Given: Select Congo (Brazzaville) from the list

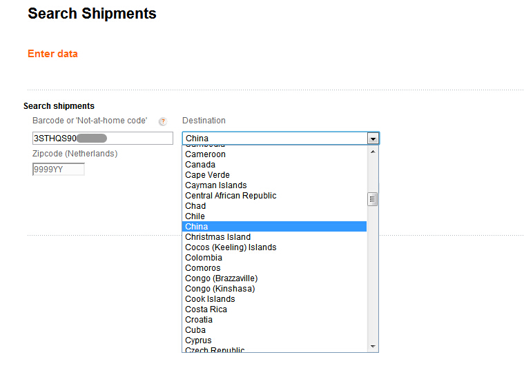Looking at the screenshot, I should [x=274, y=278].
